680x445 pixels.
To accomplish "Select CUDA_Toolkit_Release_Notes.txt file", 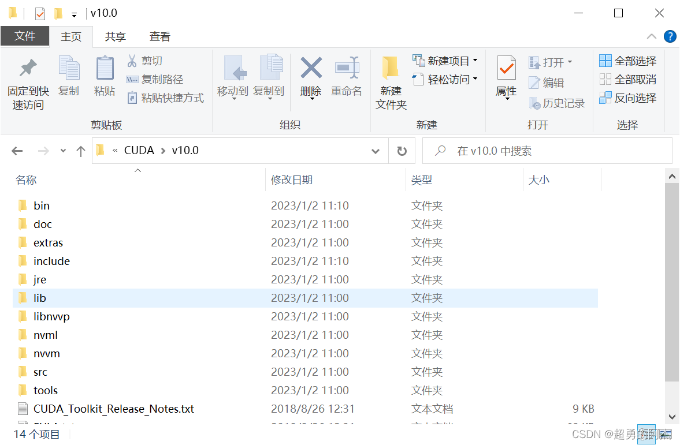I will click(305, 409).
